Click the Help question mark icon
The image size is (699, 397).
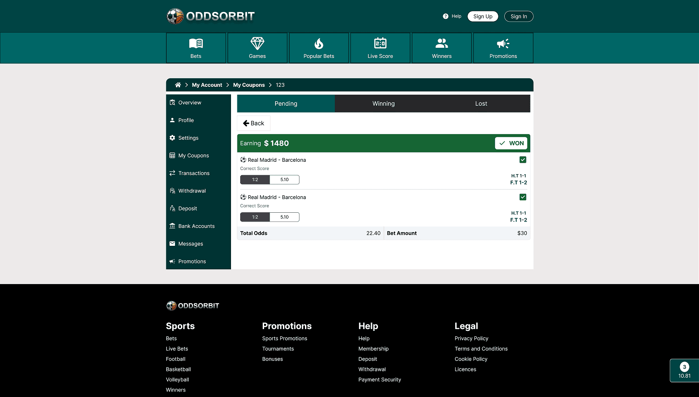click(445, 16)
